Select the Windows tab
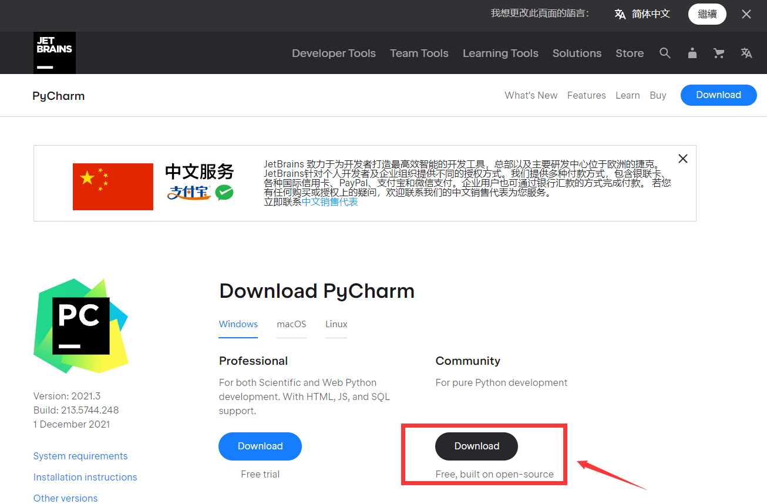The image size is (767, 504). [x=238, y=324]
